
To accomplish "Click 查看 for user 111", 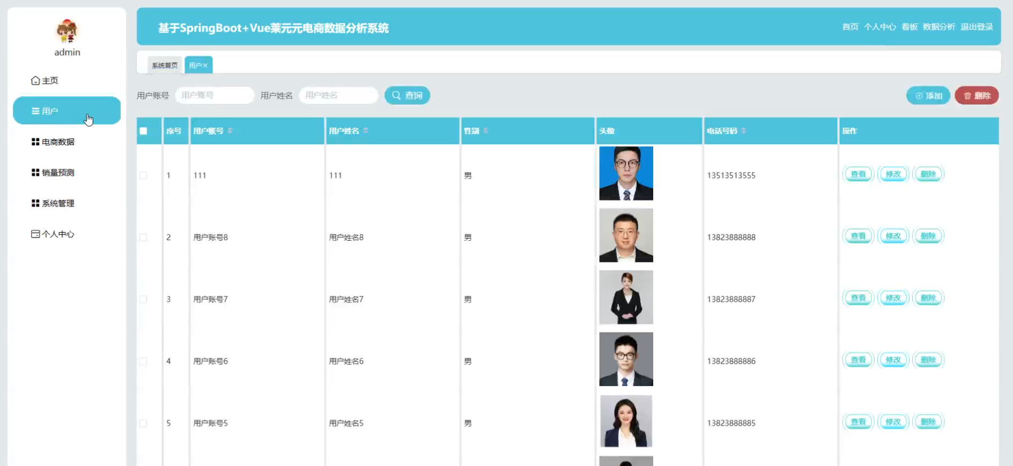I will [858, 174].
